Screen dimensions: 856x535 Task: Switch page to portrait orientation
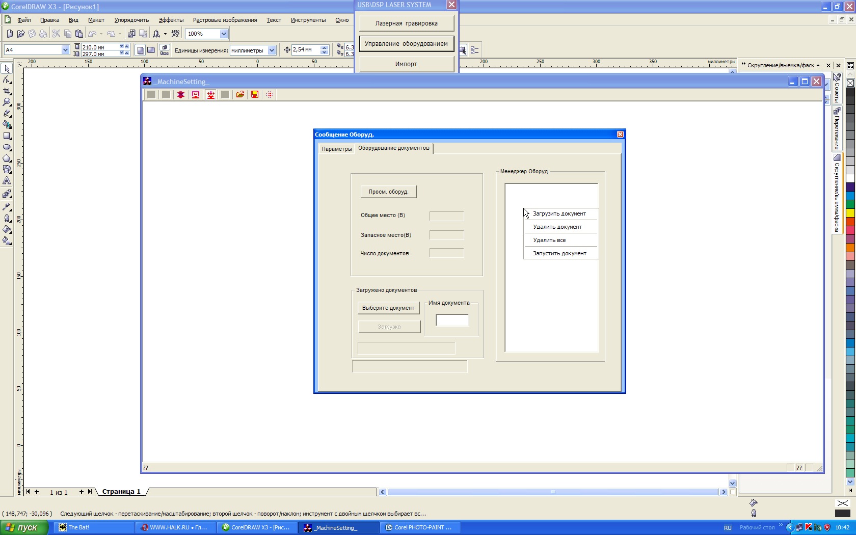tap(141, 50)
